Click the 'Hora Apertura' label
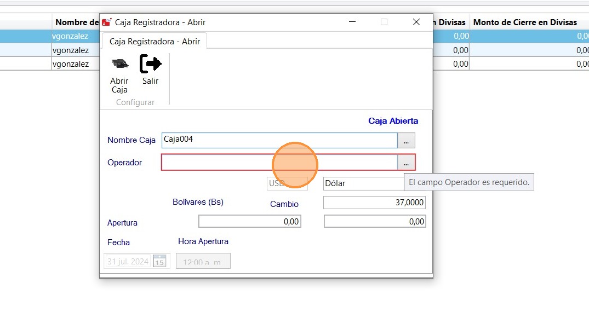589x329 pixels. (x=203, y=241)
